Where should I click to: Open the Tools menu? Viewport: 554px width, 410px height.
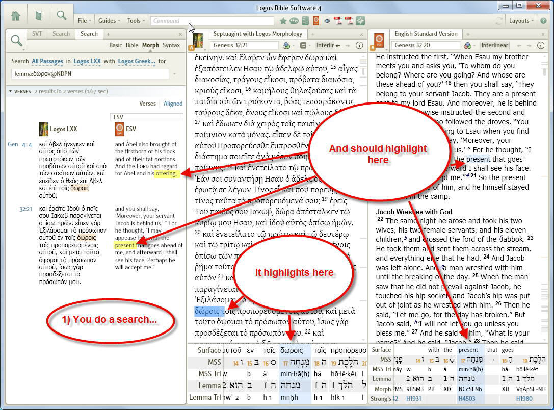coord(136,21)
